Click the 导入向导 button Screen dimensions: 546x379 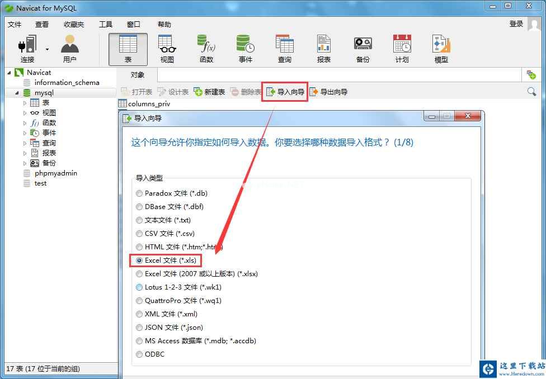(284, 92)
